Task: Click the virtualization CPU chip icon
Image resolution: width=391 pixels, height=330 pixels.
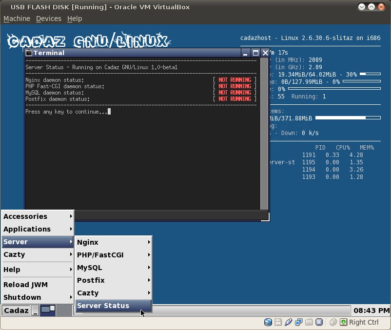Action: tap(319, 322)
